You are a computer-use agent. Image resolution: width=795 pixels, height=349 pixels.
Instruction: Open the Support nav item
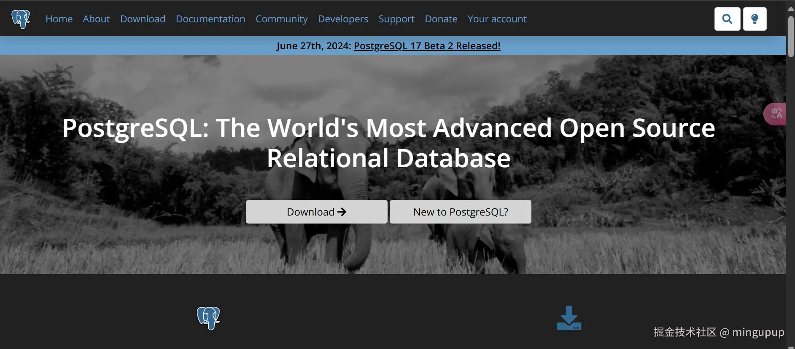click(396, 19)
